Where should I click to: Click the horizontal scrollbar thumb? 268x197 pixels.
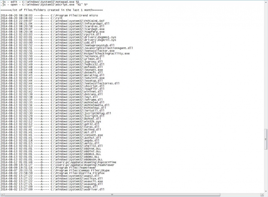tap(112, 195)
